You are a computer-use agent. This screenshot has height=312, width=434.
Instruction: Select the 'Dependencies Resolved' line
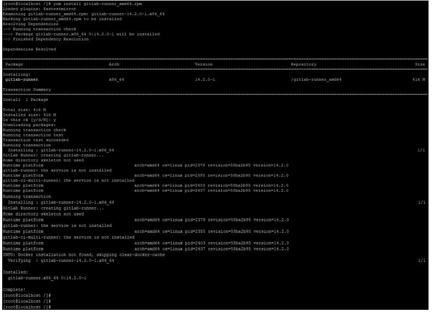(x=30, y=50)
